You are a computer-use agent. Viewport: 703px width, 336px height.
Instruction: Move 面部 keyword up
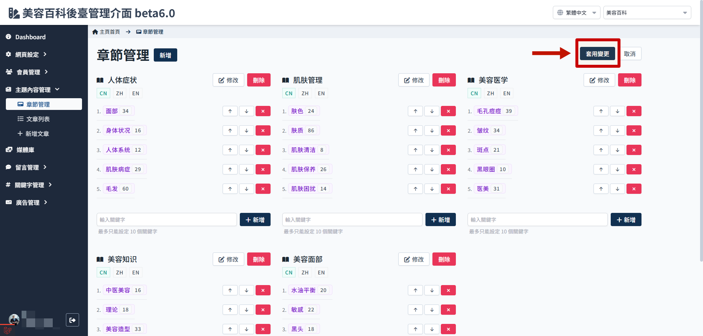click(x=230, y=111)
